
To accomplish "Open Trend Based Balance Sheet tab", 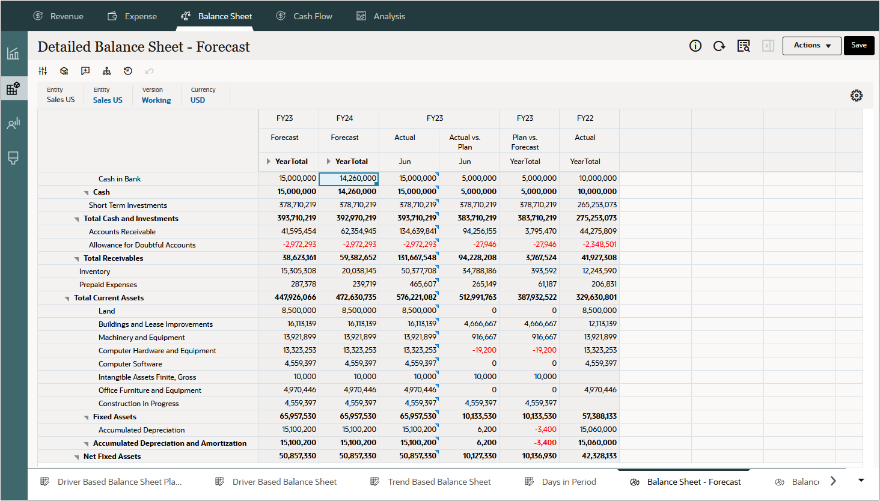I will tap(431, 482).
